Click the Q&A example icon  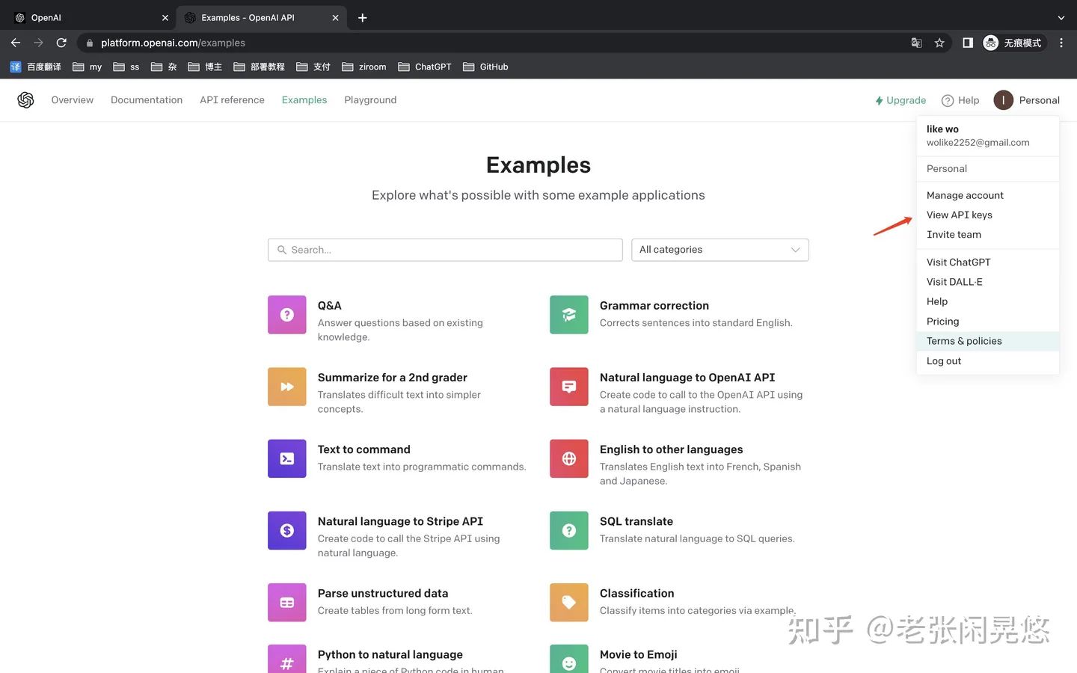[286, 314]
